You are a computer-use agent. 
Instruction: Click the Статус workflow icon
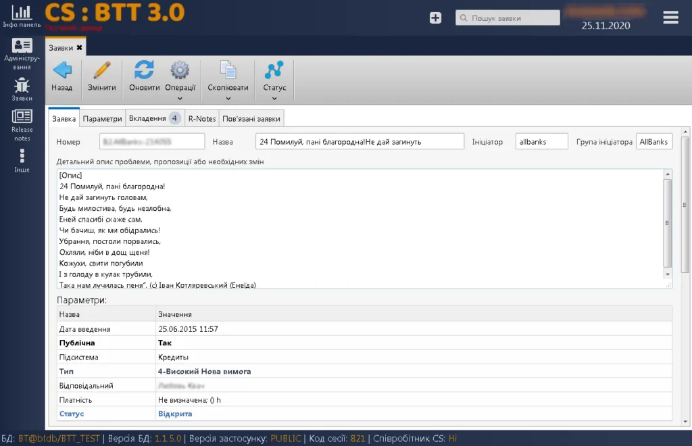click(274, 70)
